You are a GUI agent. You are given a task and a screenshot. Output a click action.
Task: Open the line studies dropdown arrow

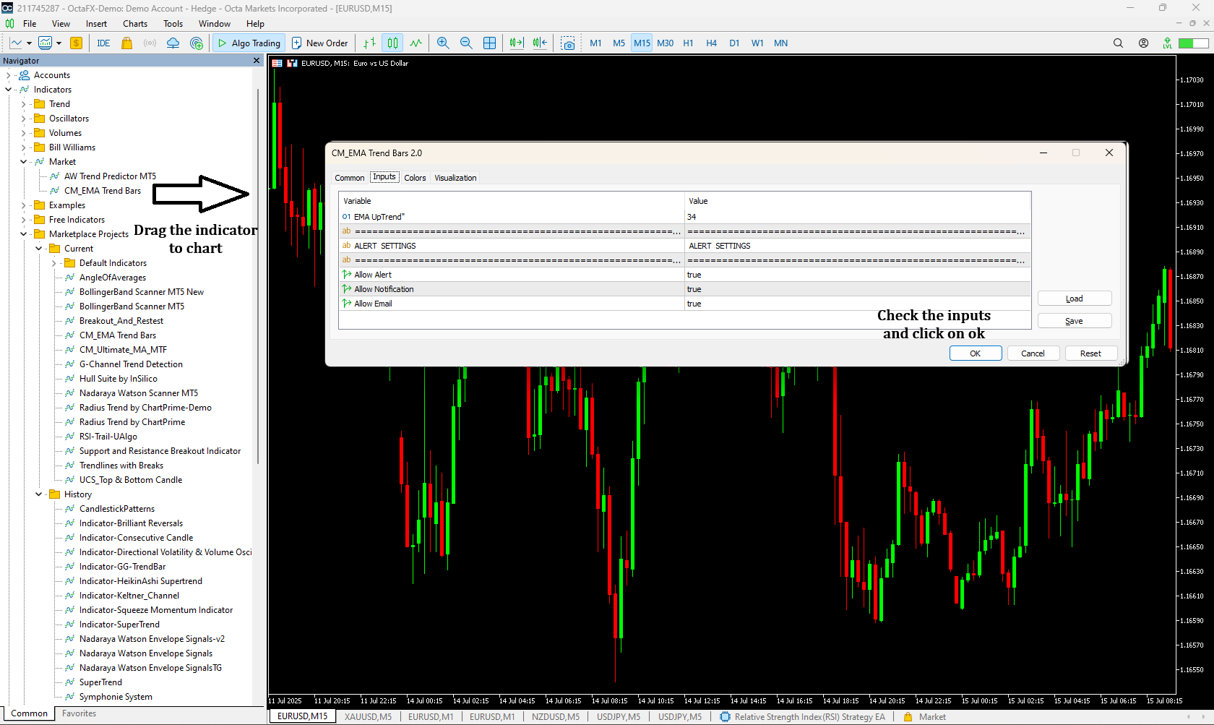coord(29,43)
